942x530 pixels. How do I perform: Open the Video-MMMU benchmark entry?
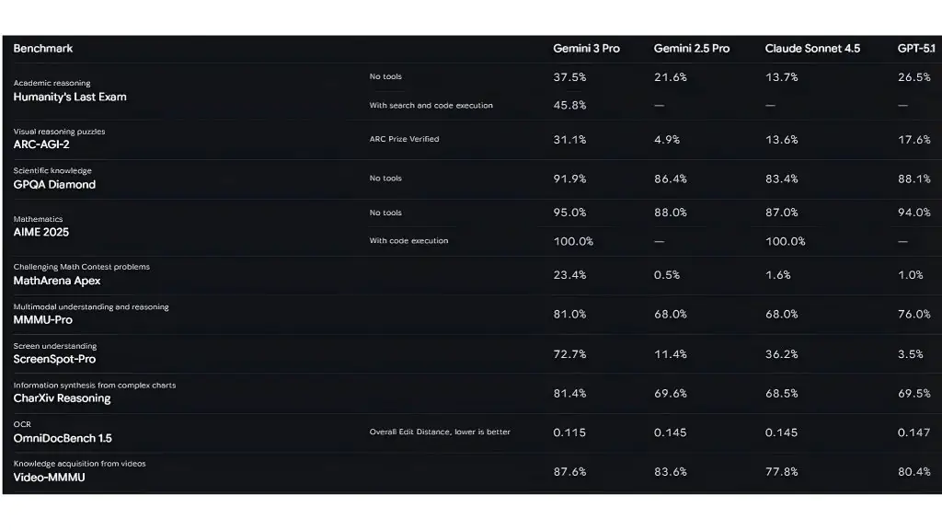coord(49,478)
